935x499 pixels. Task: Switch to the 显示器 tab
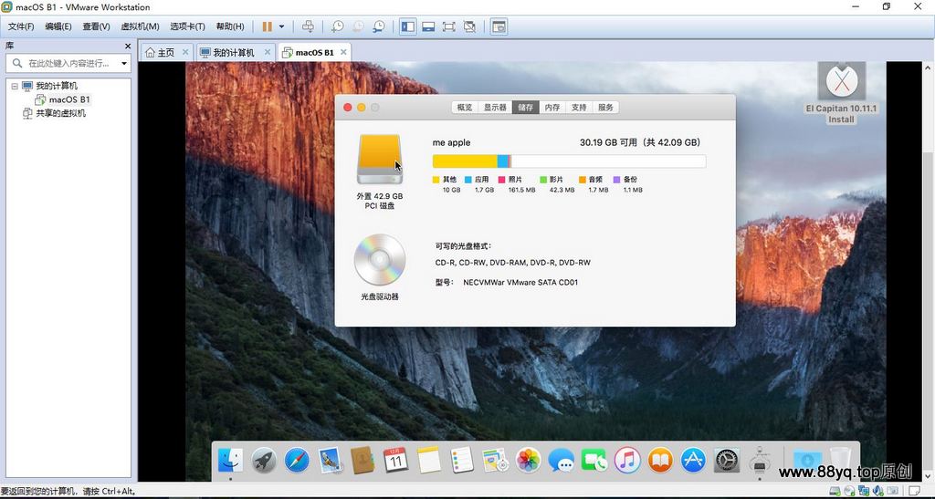tap(495, 107)
